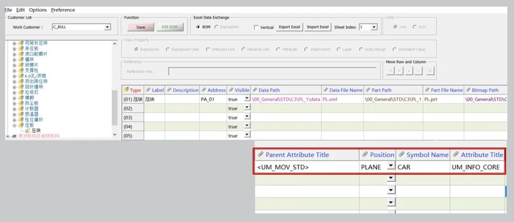Select the inch units radio button
514x222 pixels.
click(x=415, y=27)
